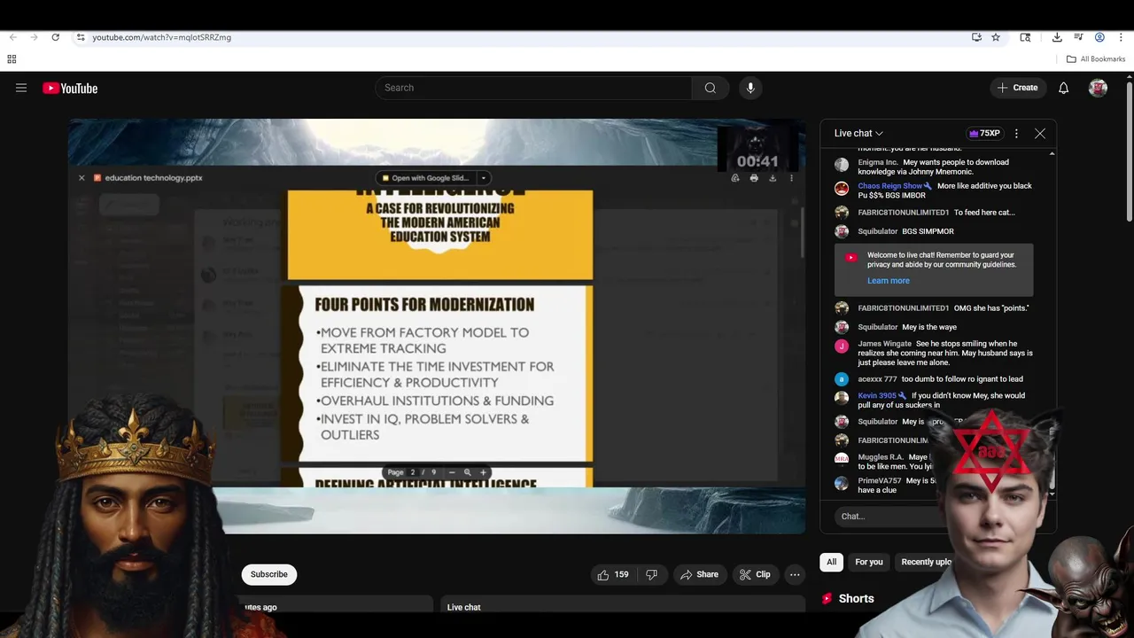Click the Chat message input

click(890, 516)
